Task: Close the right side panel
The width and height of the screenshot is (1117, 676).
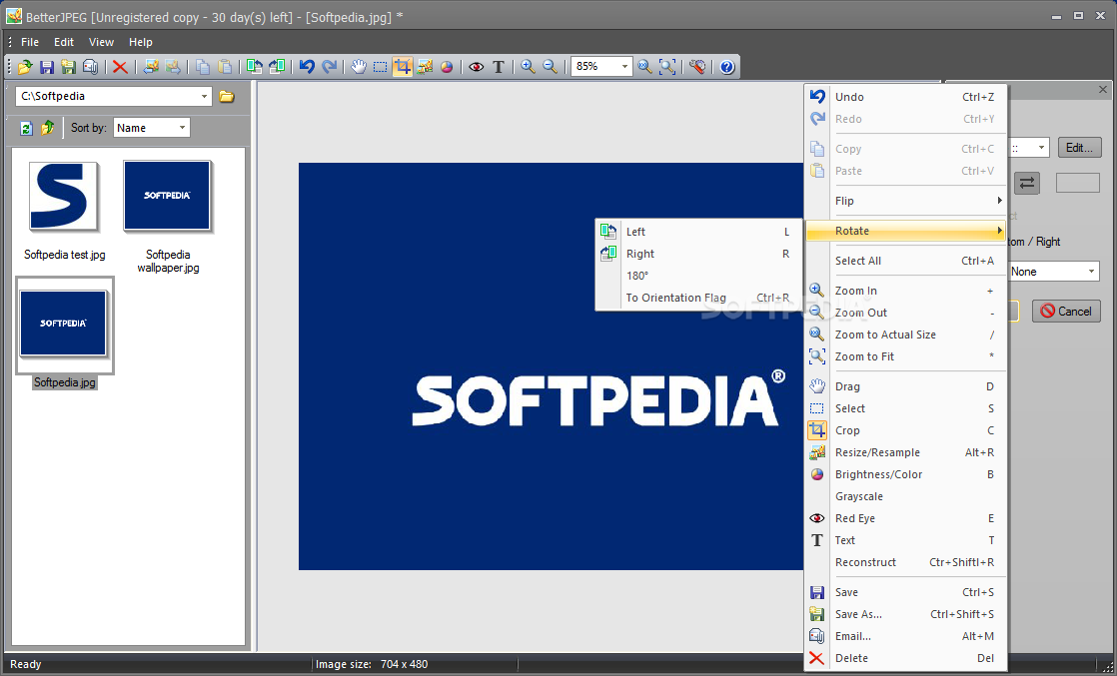Action: [1103, 89]
